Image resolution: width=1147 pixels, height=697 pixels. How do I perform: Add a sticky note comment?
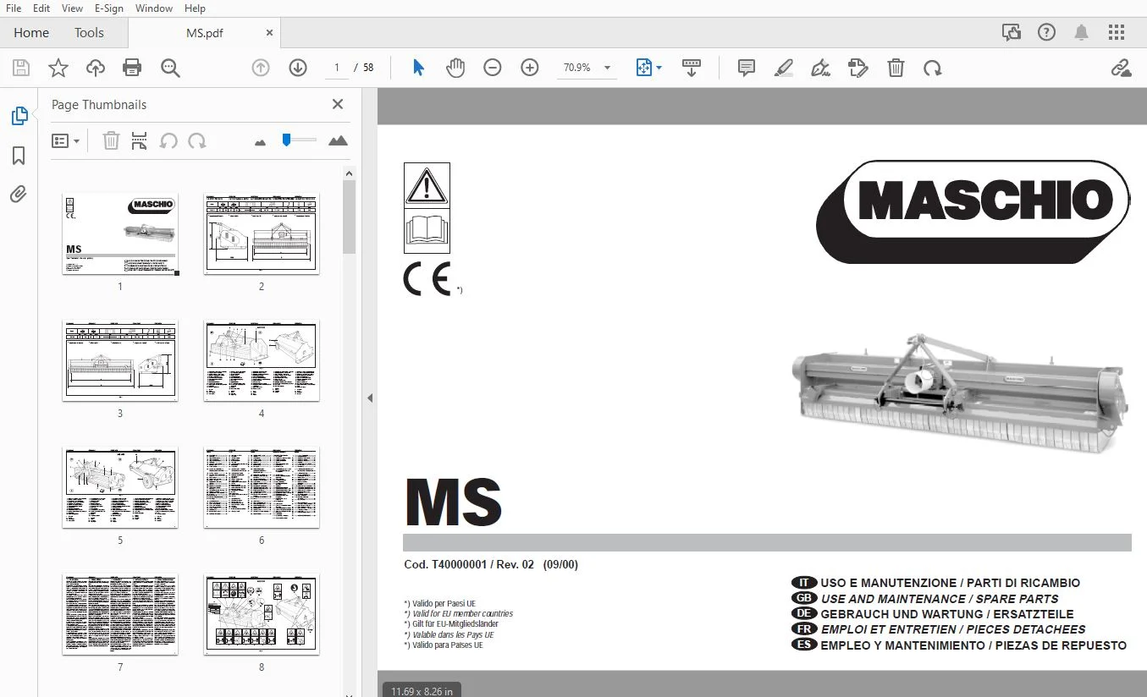point(747,68)
